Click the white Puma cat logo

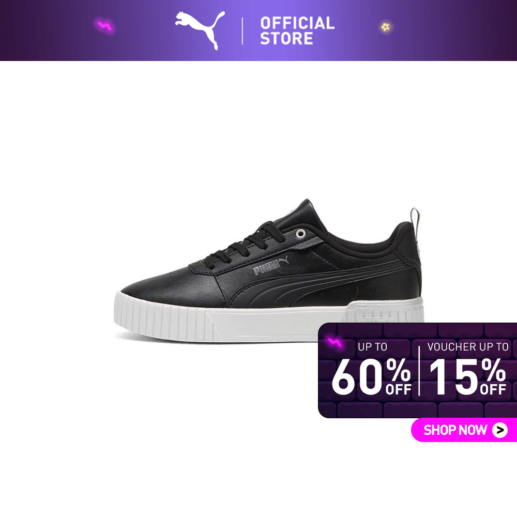(200, 31)
